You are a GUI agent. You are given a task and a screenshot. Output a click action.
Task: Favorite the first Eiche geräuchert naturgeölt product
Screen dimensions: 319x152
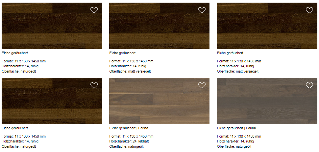click(94, 10)
